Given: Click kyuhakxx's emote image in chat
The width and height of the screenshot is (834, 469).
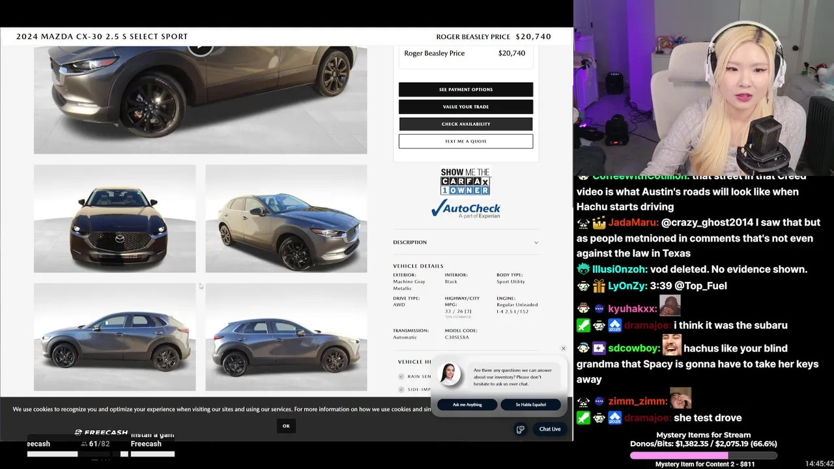Looking at the screenshot, I should [x=670, y=306].
